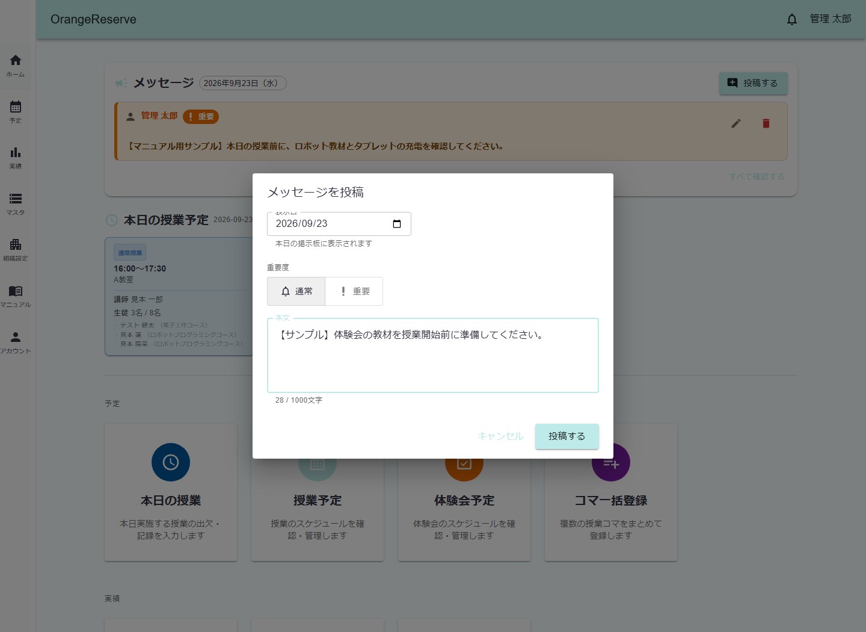The width and height of the screenshot is (866, 632).
Task: Click the date chip 2026年9月23日（水）
Action: click(x=243, y=83)
